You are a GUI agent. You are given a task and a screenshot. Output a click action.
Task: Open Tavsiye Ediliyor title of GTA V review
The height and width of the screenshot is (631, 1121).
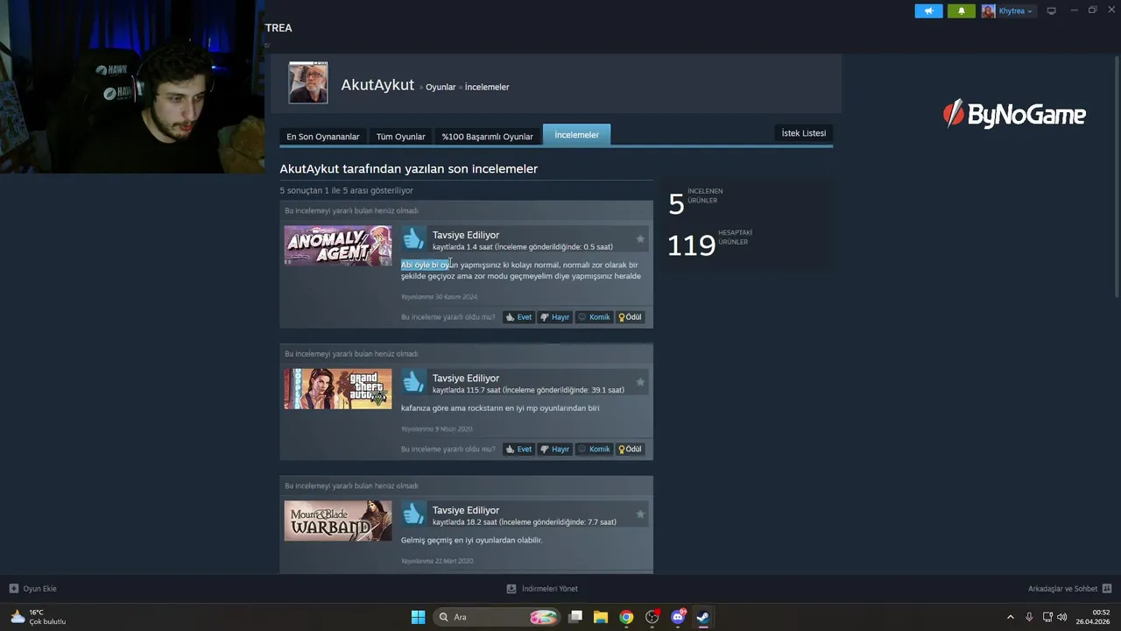pyautogui.click(x=466, y=379)
